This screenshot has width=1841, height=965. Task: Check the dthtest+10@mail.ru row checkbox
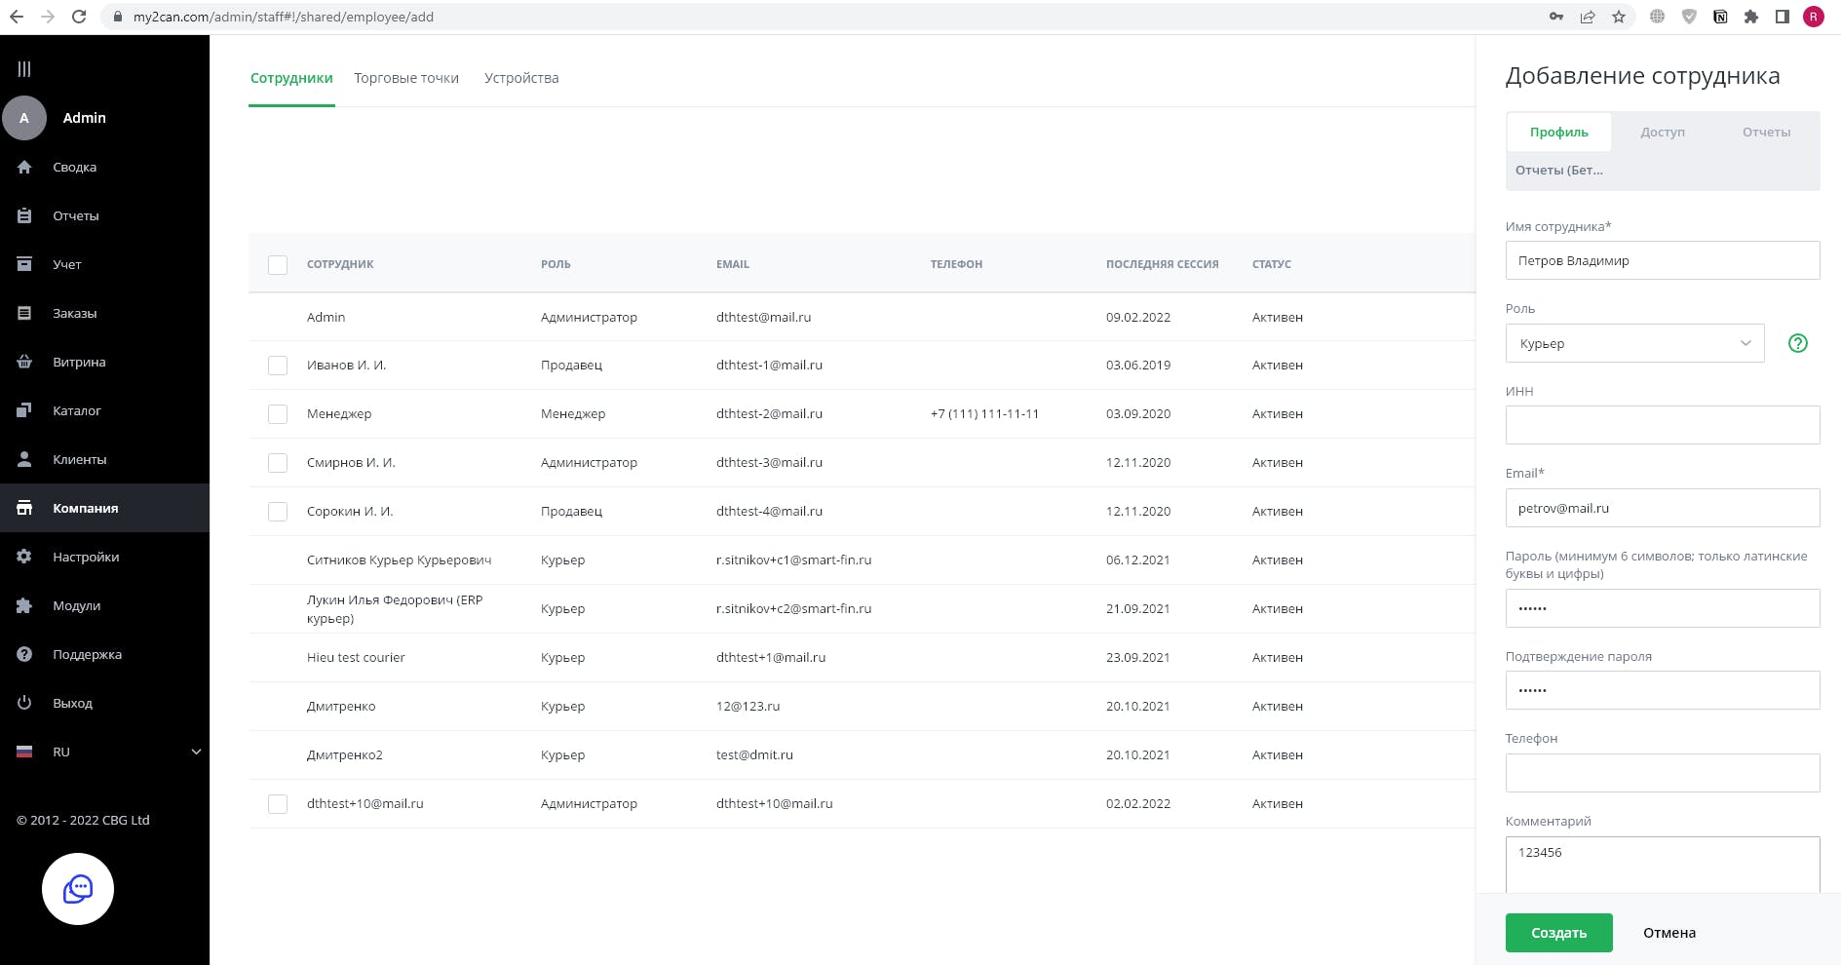click(x=278, y=804)
